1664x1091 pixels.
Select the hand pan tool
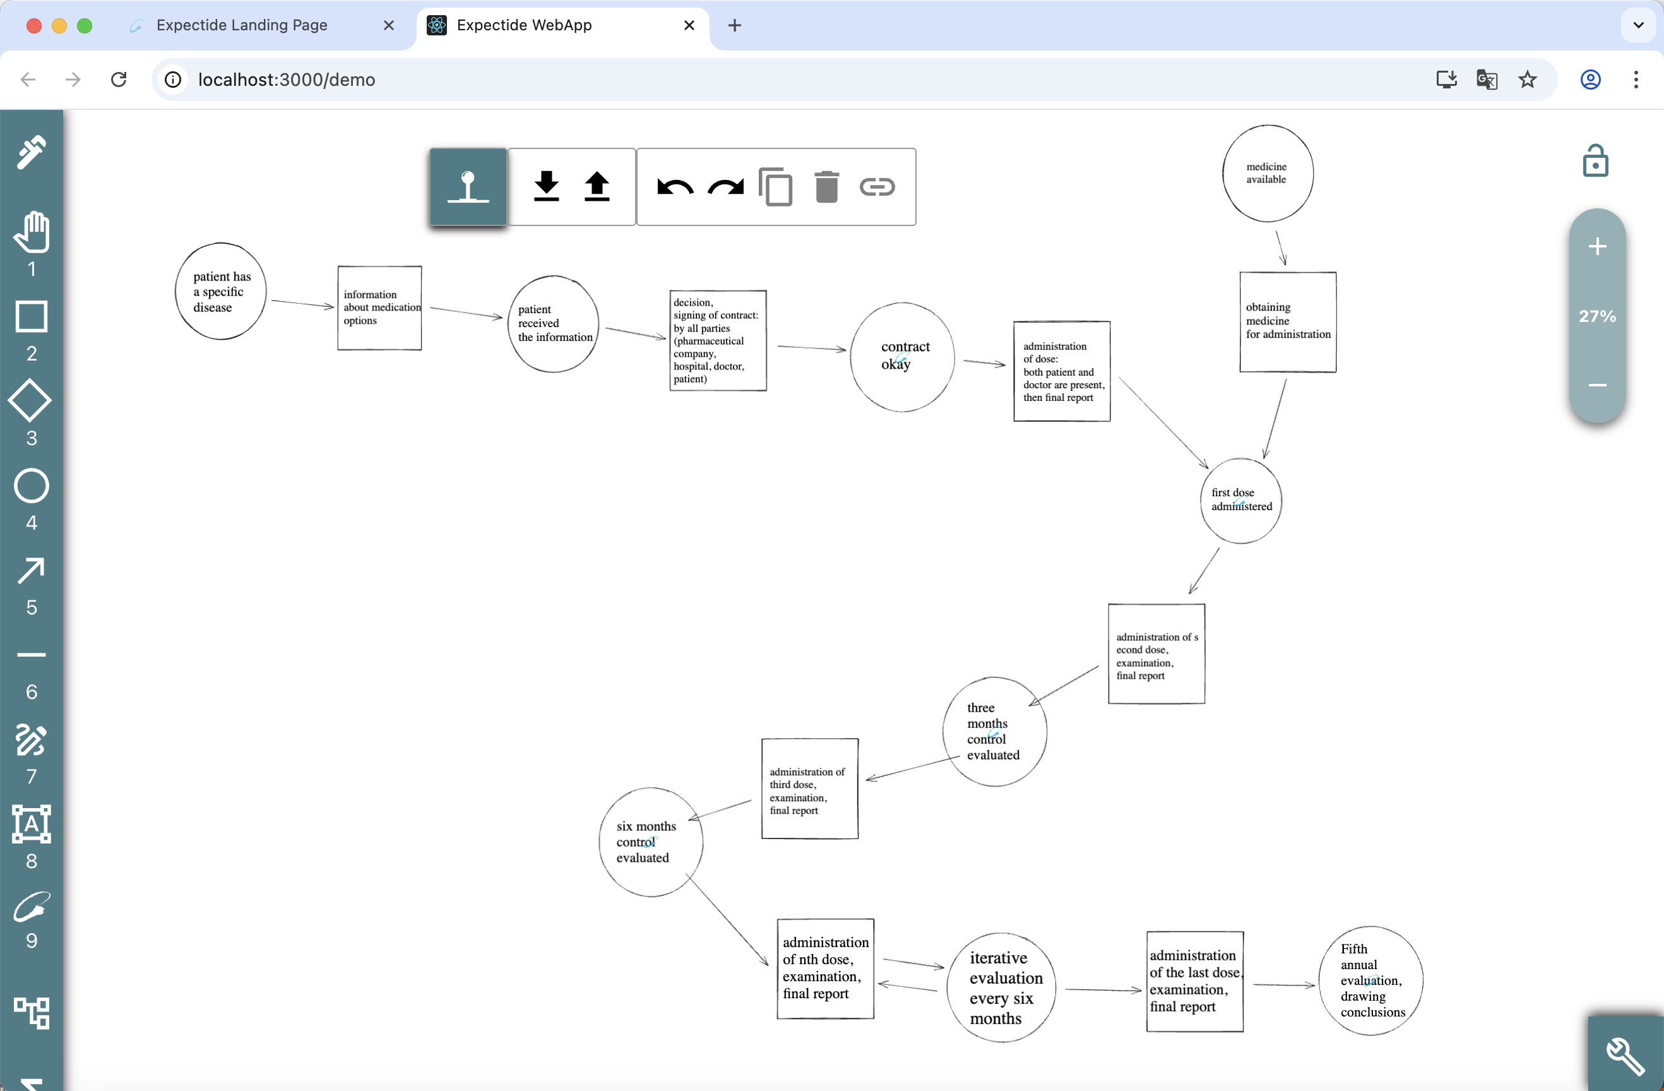click(32, 232)
